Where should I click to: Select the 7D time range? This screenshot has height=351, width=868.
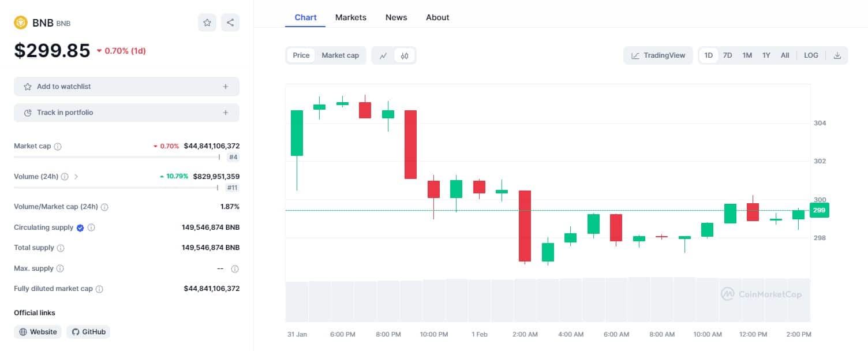[728, 55]
